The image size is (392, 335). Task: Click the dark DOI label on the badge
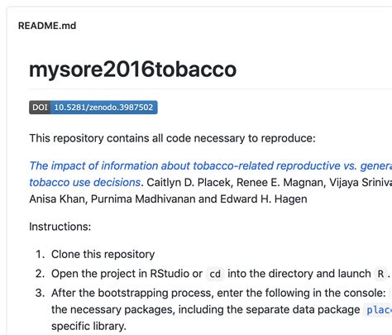tap(40, 108)
